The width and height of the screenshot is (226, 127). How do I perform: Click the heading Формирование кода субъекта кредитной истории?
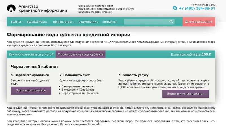68,35
